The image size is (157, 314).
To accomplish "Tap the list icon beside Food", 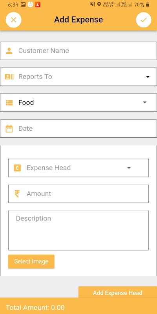I will tap(9, 103).
